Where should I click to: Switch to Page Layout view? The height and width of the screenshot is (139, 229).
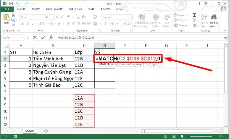coord(174,136)
